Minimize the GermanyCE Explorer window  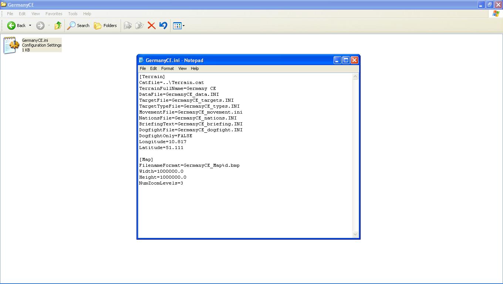[x=481, y=5]
